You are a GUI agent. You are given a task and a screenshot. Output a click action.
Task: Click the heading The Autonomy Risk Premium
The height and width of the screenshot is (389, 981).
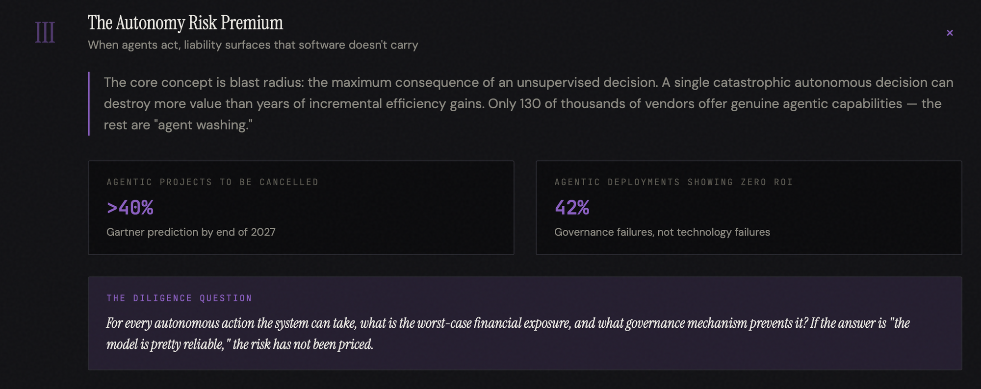click(185, 23)
